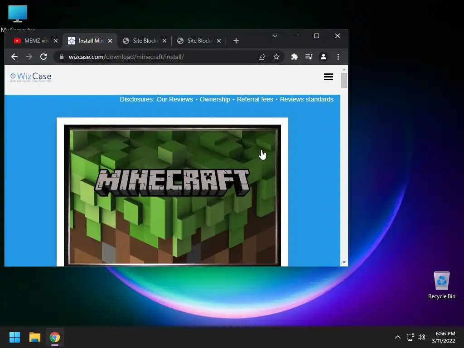Share this page using the share icon
Viewport: 464px width, 348px height.
coord(262,57)
